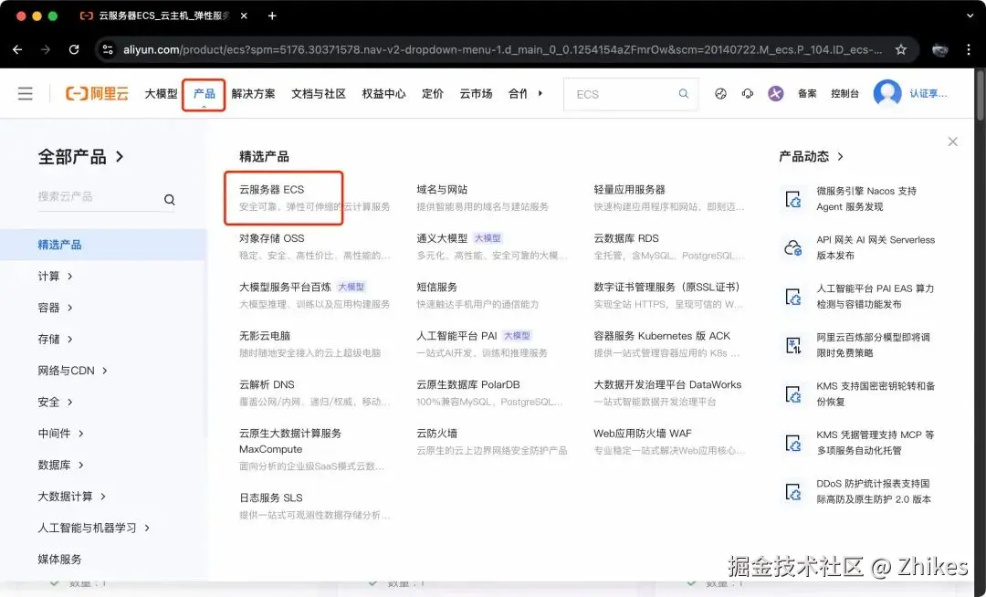Open a new browser tab
The width and height of the screenshot is (986, 597).
pyautogui.click(x=272, y=16)
